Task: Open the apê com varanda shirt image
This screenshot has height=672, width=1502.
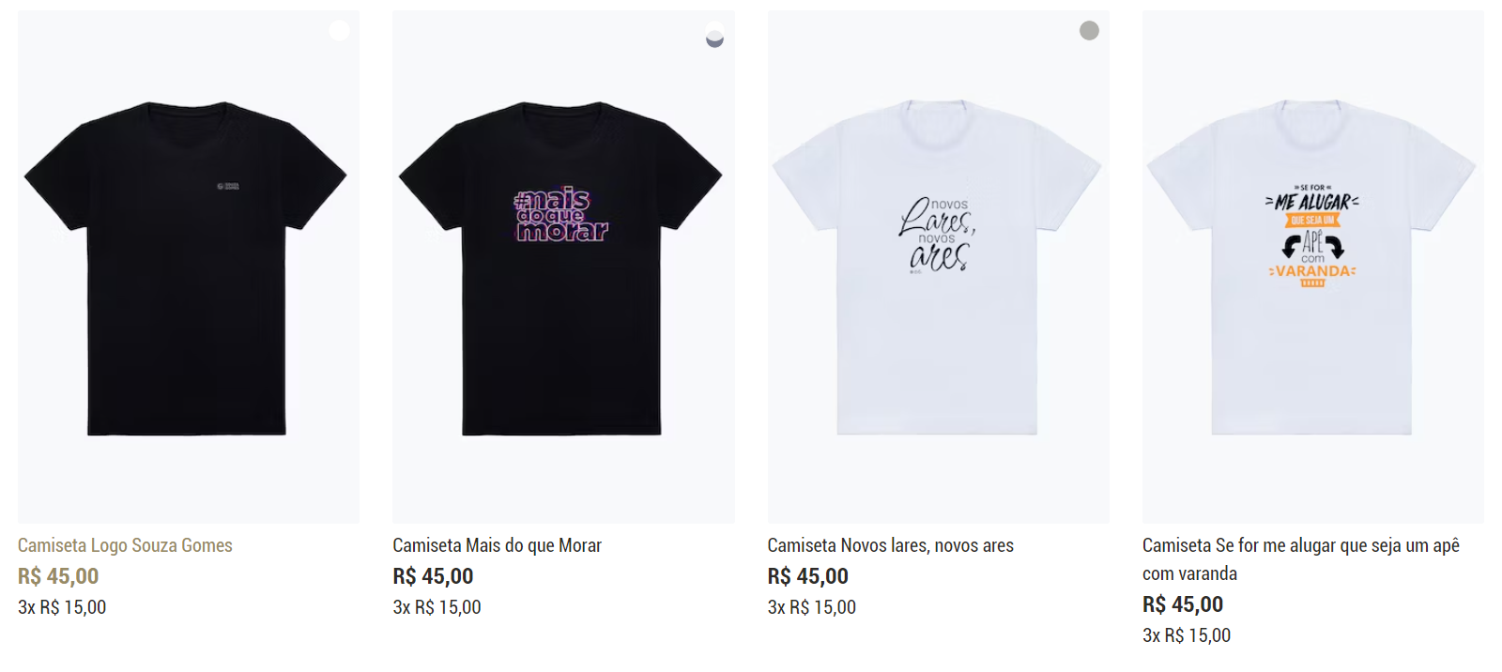Action: click(x=1312, y=267)
